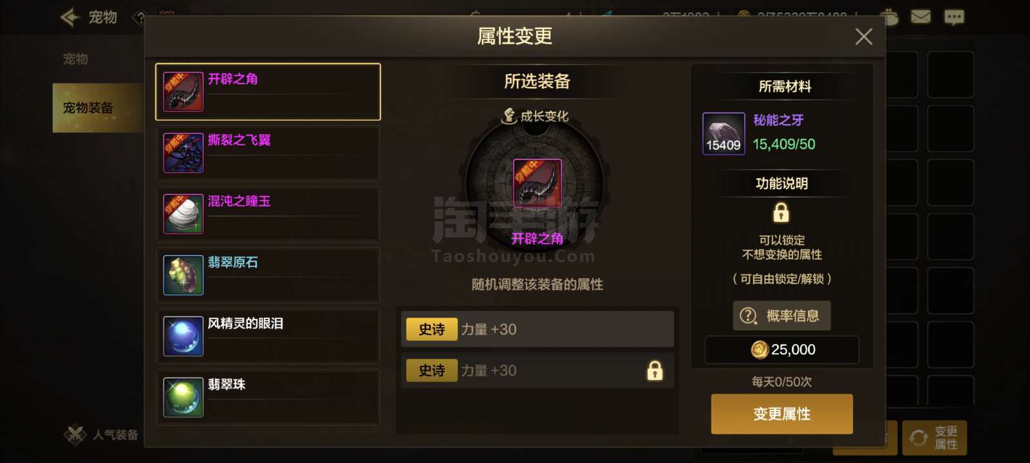Image resolution: width=1030 pixels, height=463 pixels.
Task: Click the 变更属性 gold button
Action: (x=782, y=413)
